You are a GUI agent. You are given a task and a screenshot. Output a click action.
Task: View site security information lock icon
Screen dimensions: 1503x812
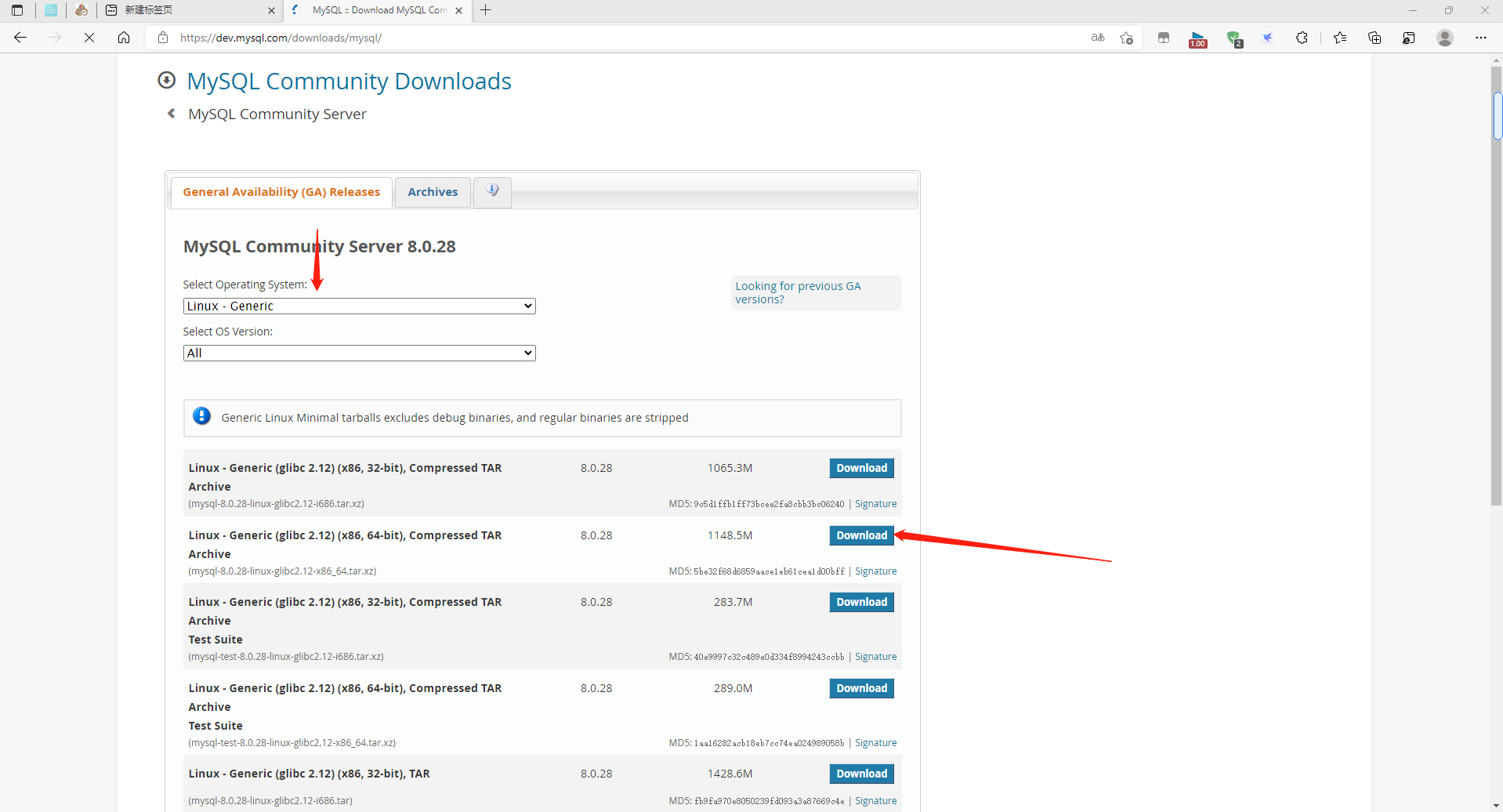[163, 38]
